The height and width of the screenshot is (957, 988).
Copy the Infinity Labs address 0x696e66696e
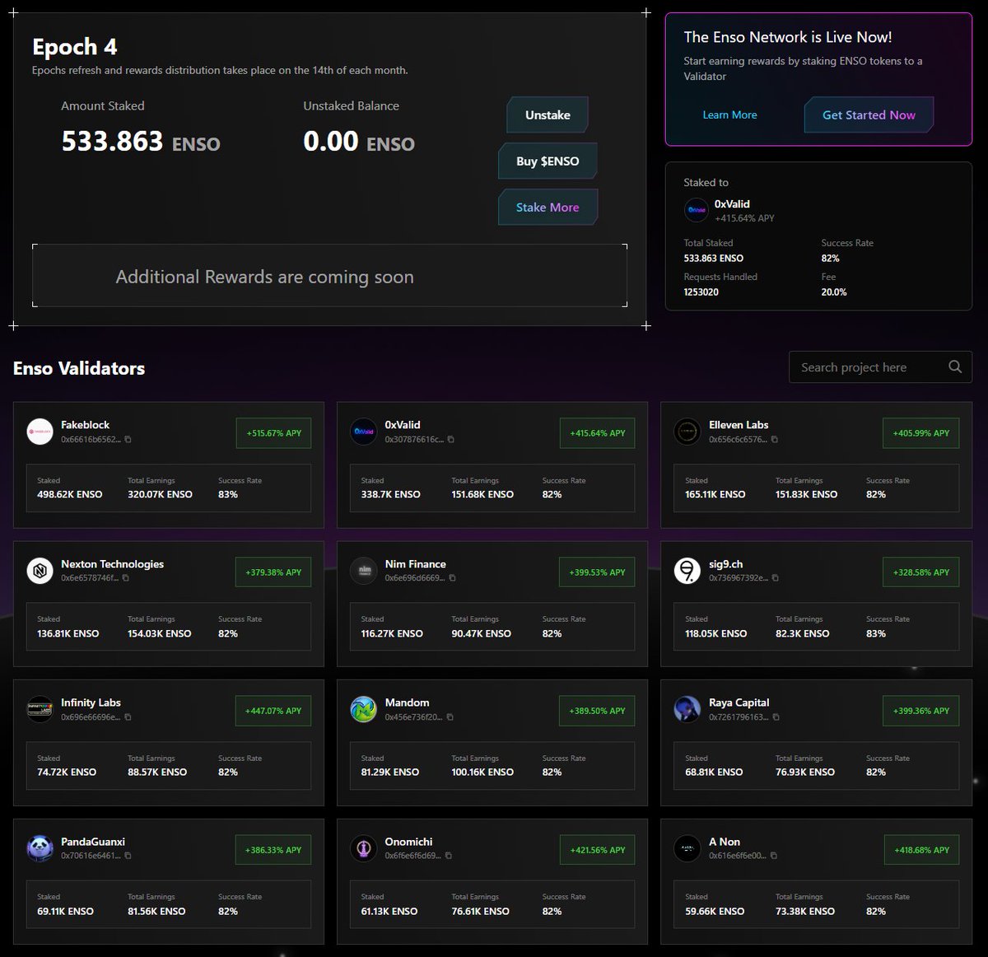127,717
